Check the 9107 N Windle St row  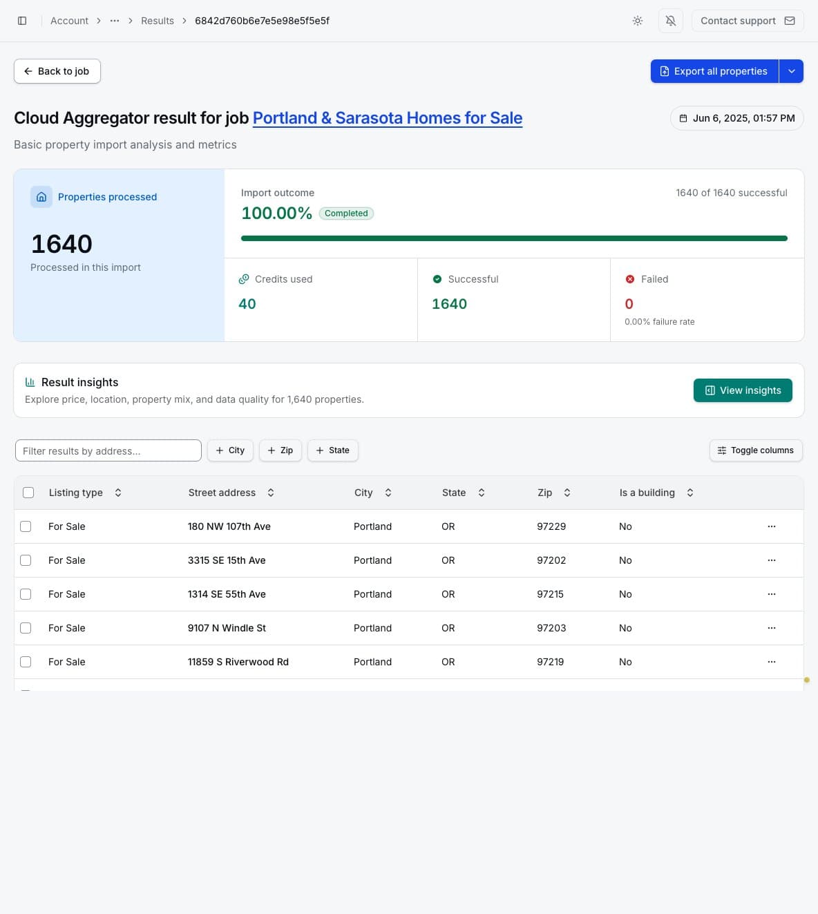(26, 628)
